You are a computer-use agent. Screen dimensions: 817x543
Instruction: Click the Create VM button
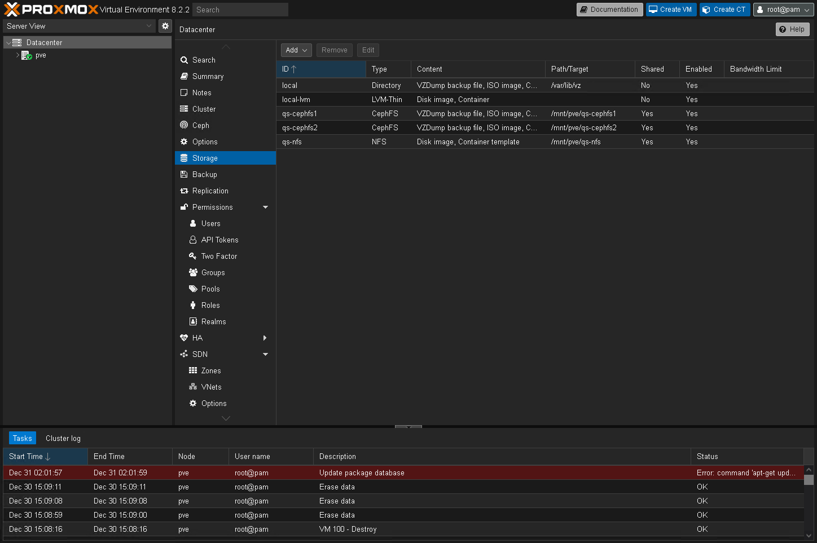[x=670, y=10]
